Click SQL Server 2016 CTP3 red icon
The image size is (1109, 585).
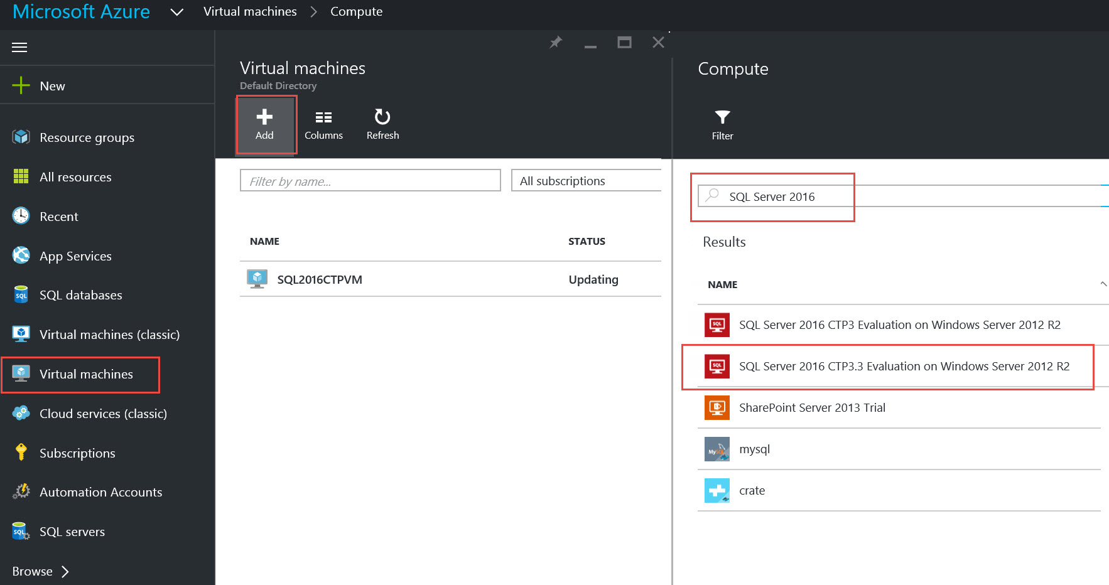(717, 325)
